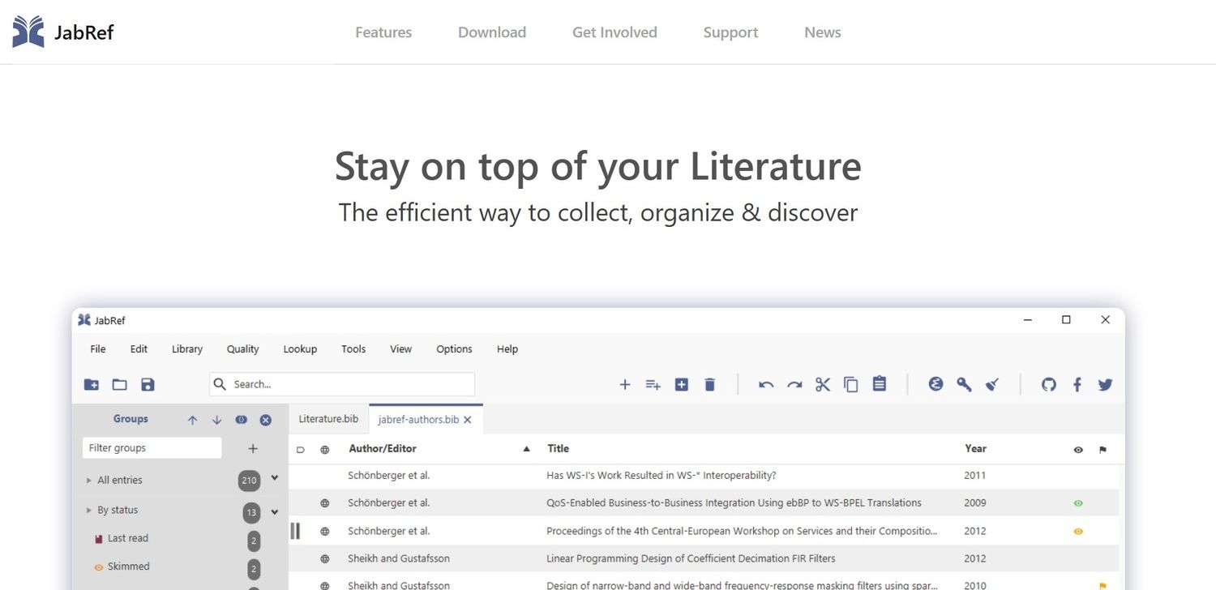1216x590 pixels.
Task: Click the globe icon in Linear Programming row
Action: tap(325, 558)
